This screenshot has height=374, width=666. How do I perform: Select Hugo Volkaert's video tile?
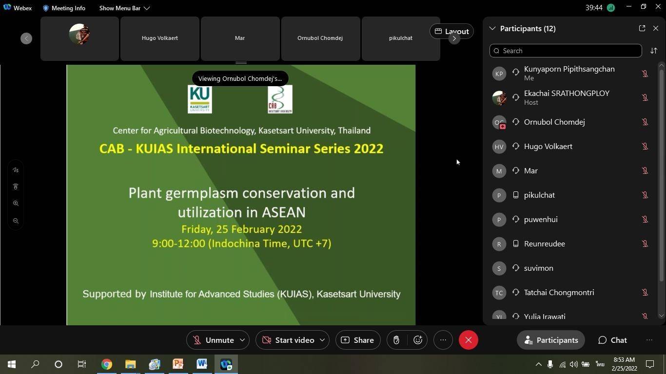[x=160, y=38]
